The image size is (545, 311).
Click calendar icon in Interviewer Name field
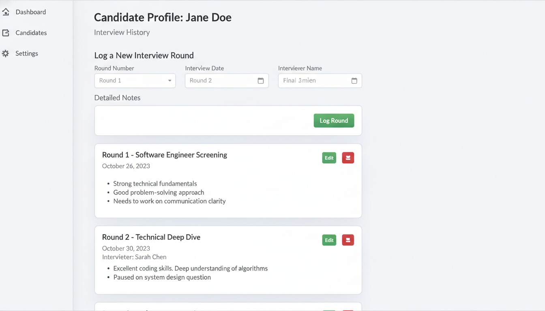tap(354, 81)
